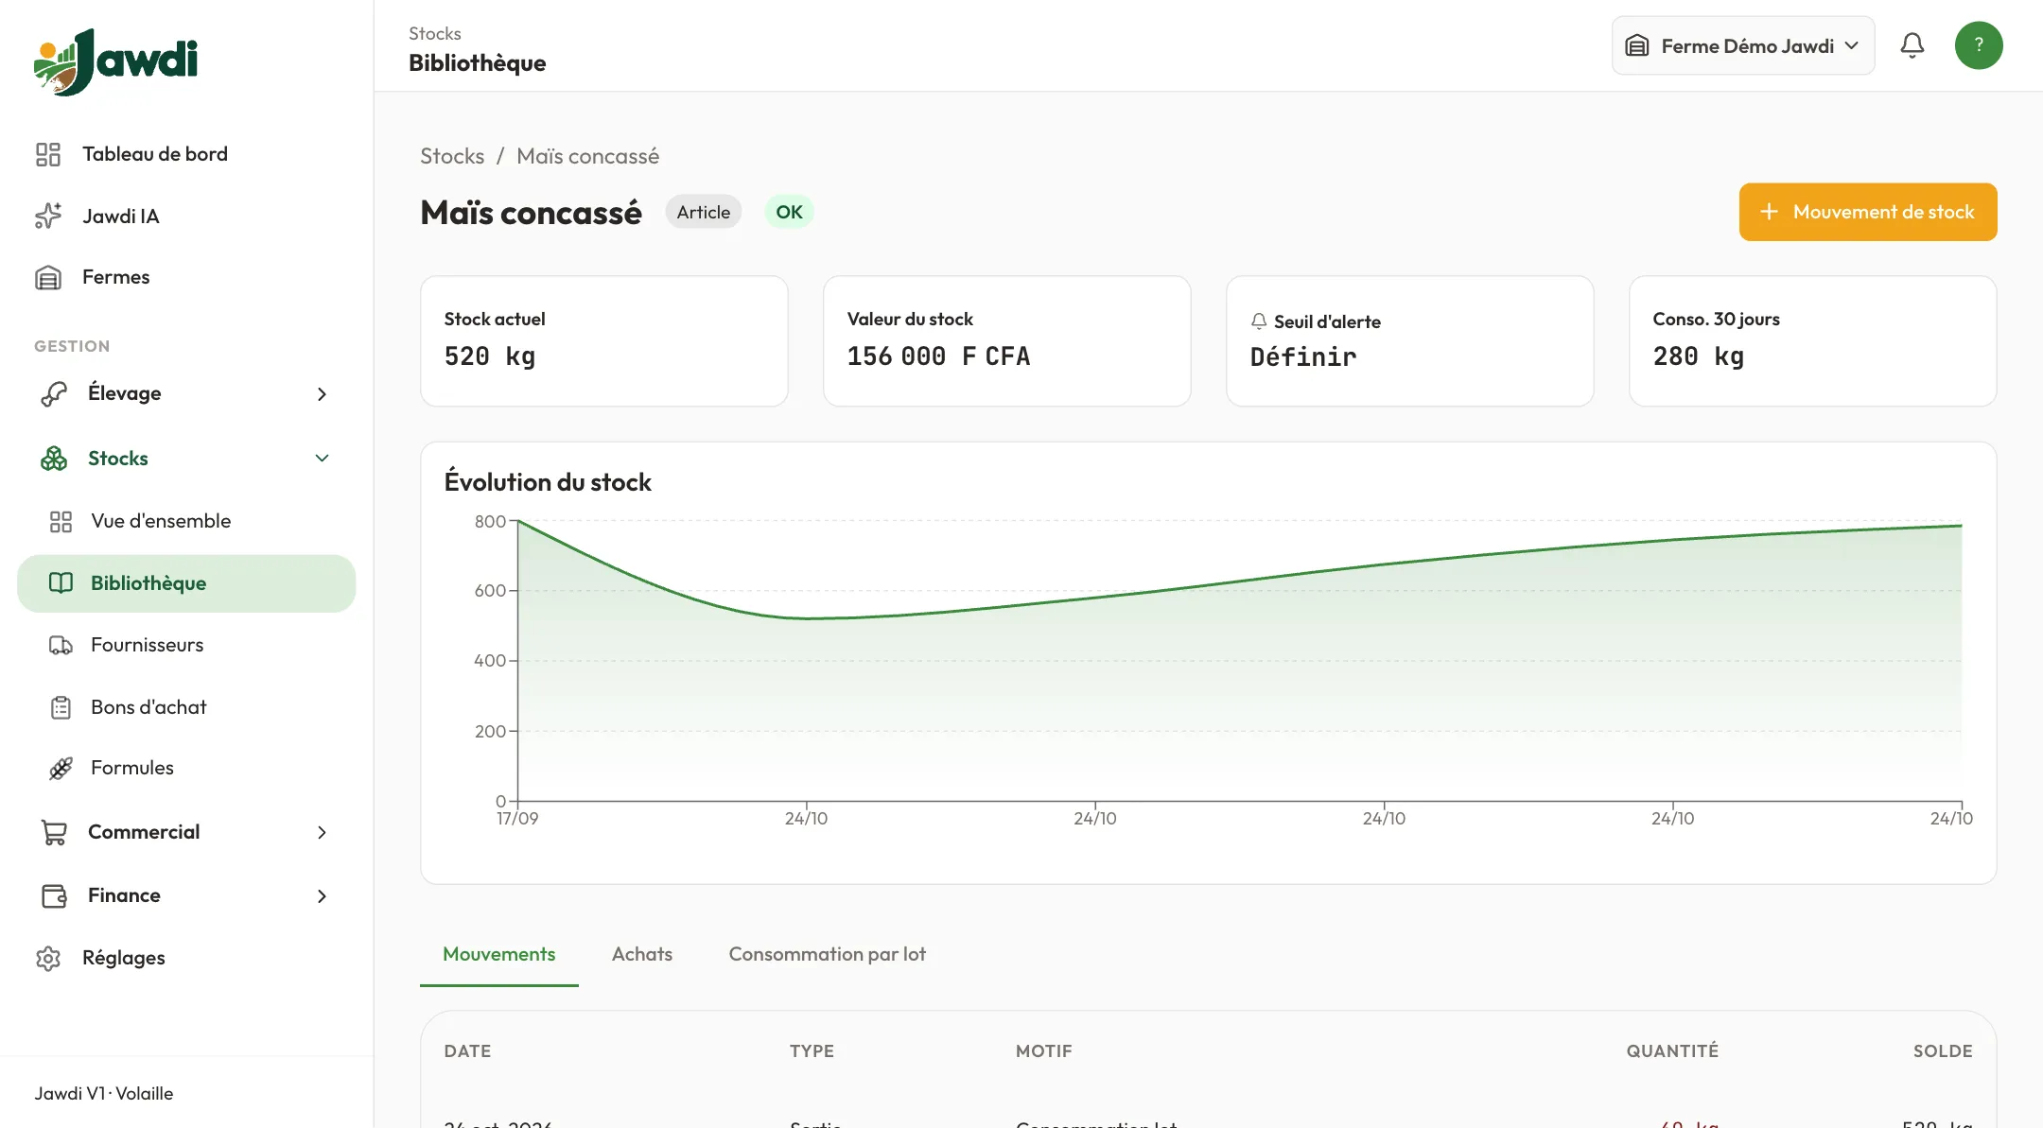Image resolution: width=2043 pixels, height=1128 pixels.
Task: Expand the Élevage menu chevron
Action: click(322, 393)
